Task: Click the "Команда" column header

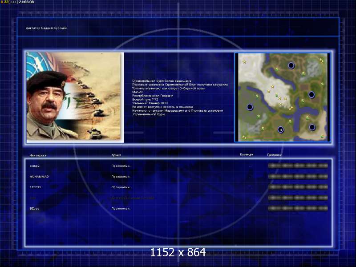Action: (247, 154)
